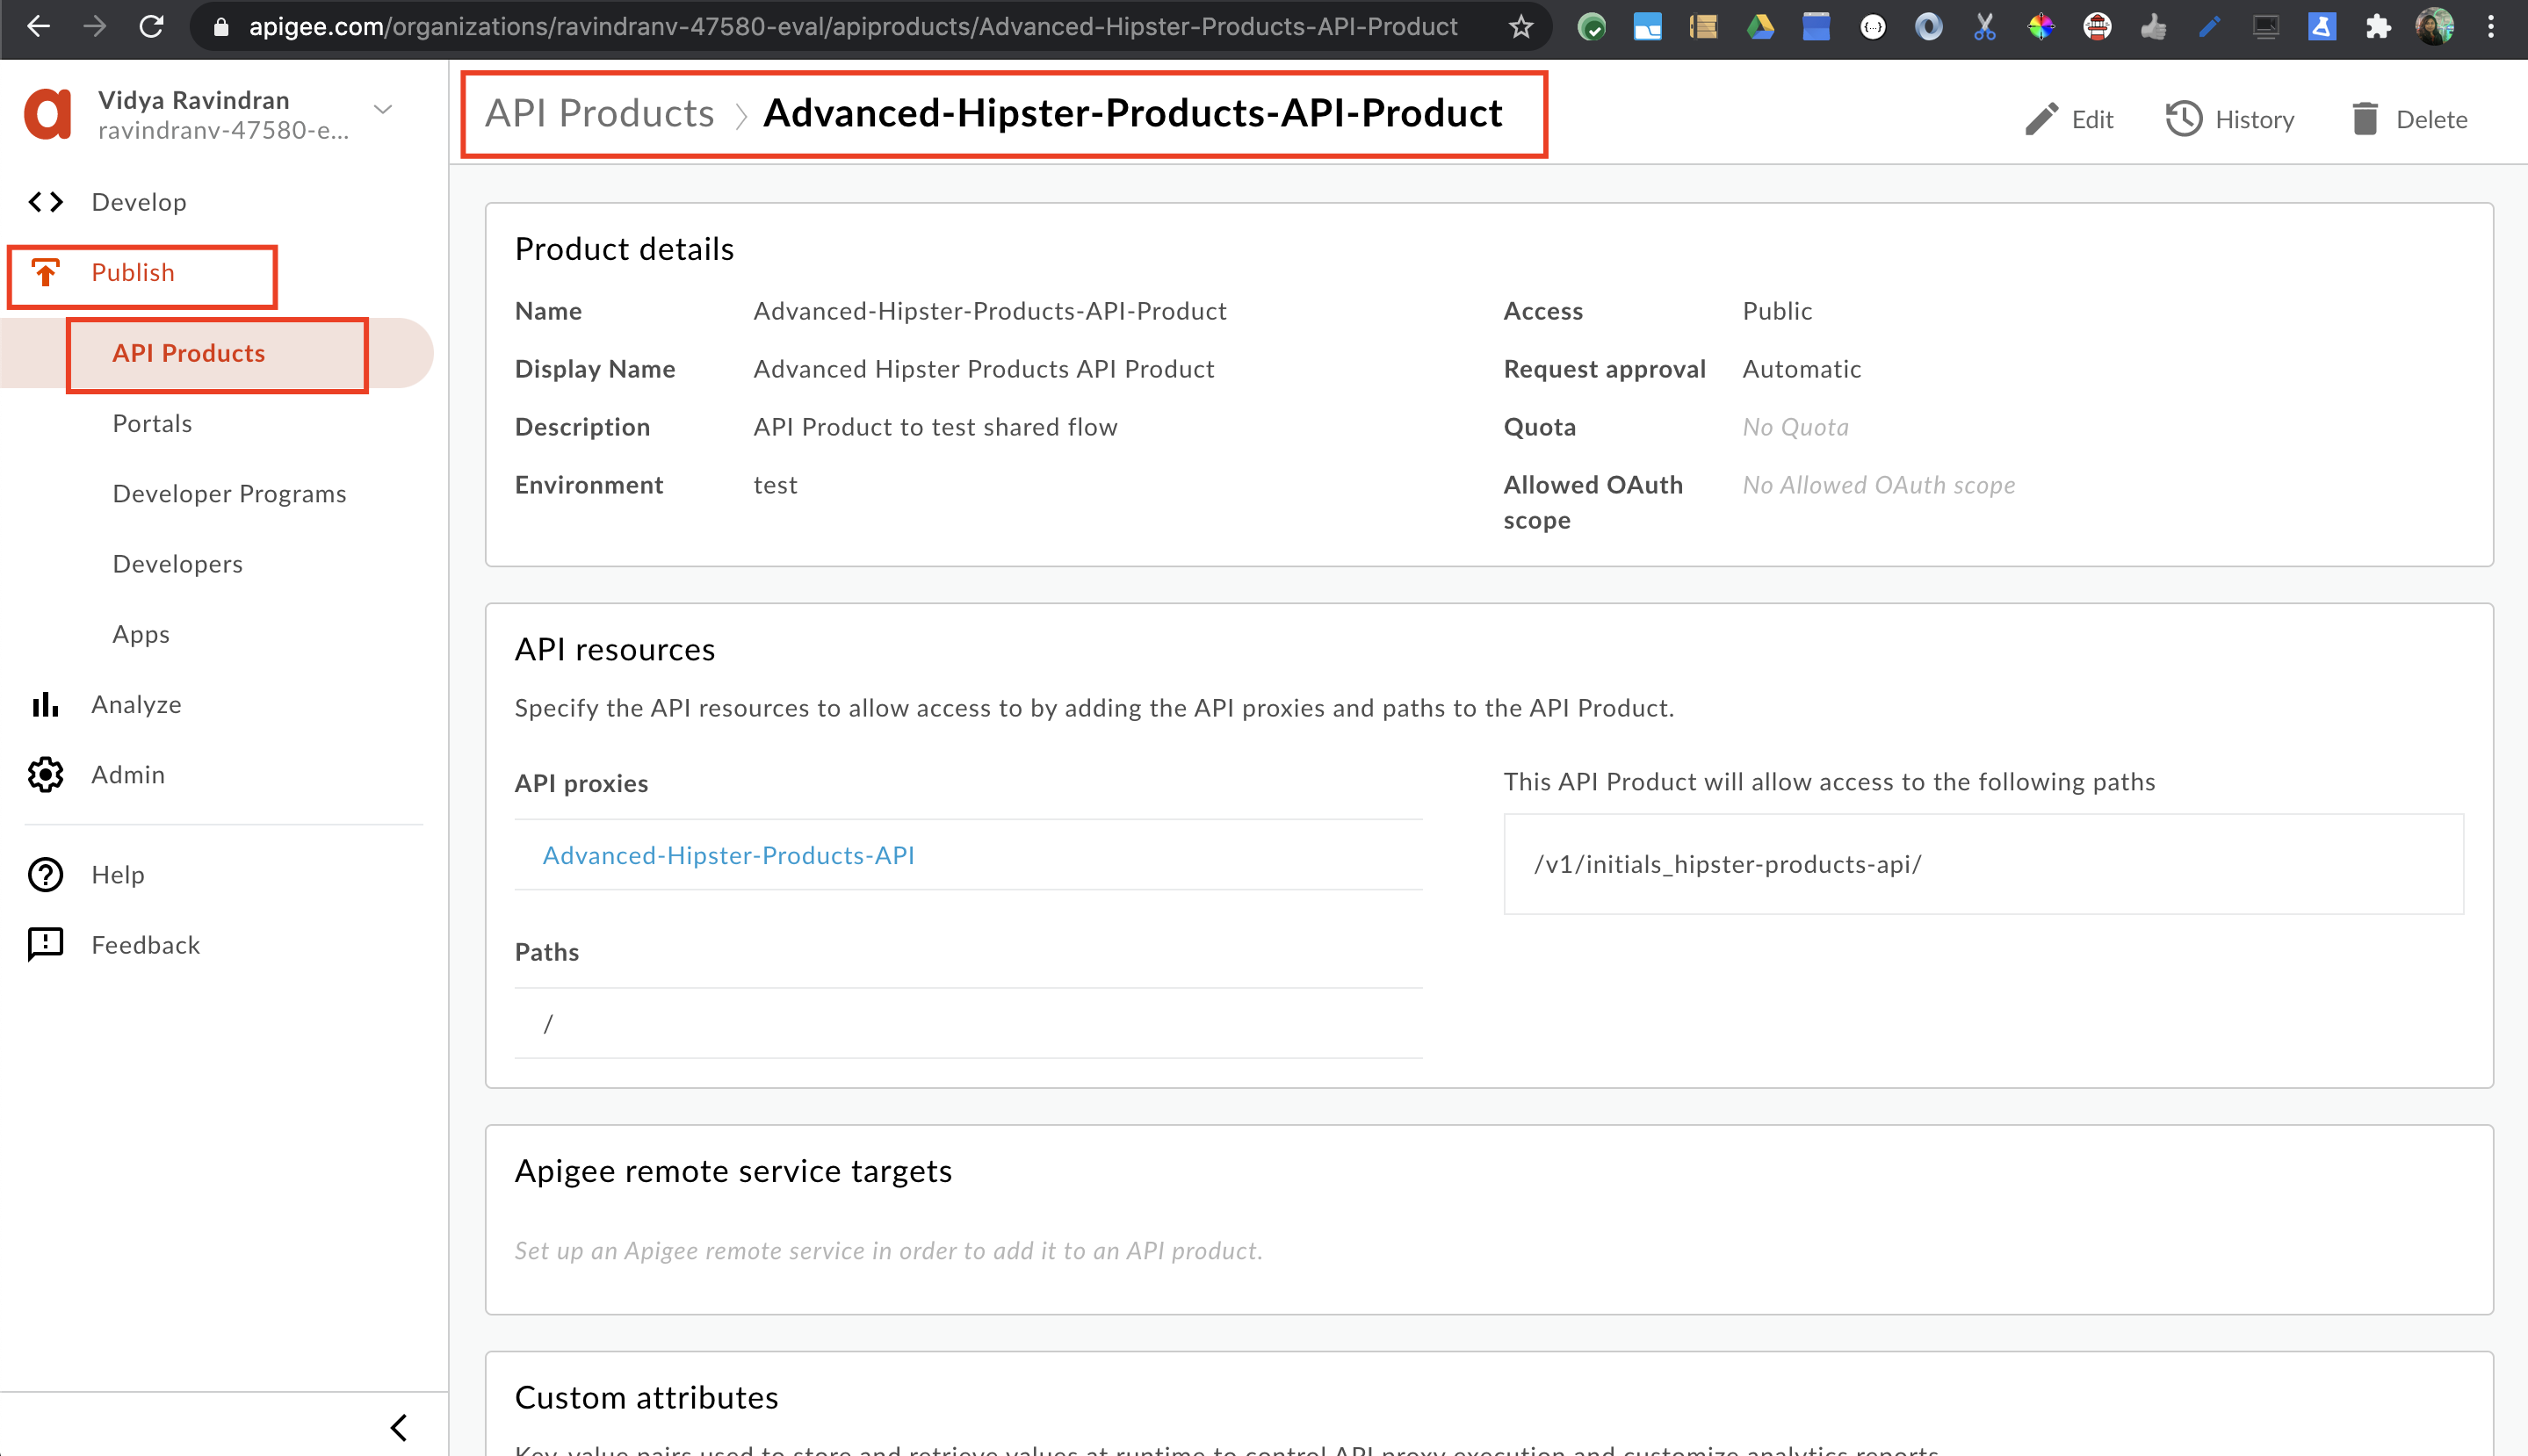Click the History button label
The height and width of the screenshot is (1456, 2528).
pyautogui.click(x=2254, y=119)
